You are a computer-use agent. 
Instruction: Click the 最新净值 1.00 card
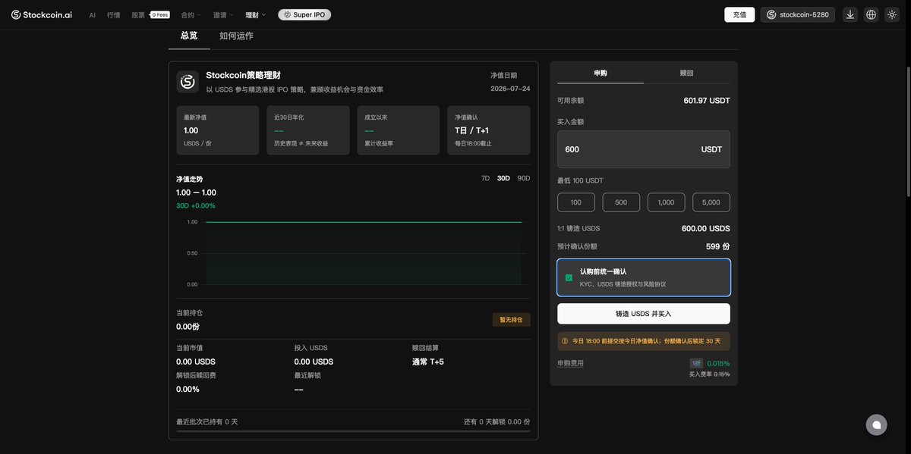tap(218, 130)
